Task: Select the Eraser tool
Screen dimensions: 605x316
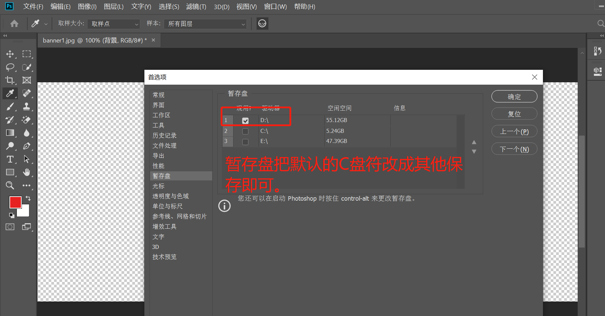Action: pos(27,120)
